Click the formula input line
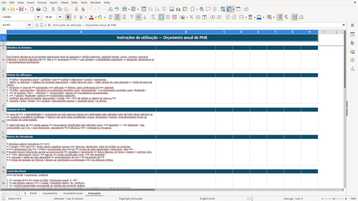 [197, 25]
